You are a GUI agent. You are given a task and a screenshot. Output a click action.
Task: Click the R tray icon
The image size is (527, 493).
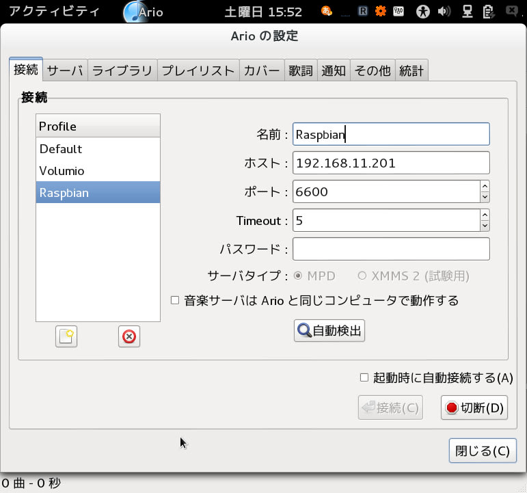pos(363,12)
